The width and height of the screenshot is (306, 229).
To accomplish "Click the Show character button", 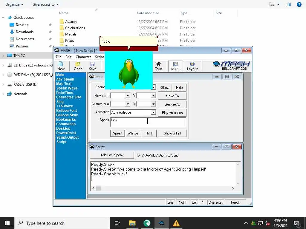I will coord(165,88).
